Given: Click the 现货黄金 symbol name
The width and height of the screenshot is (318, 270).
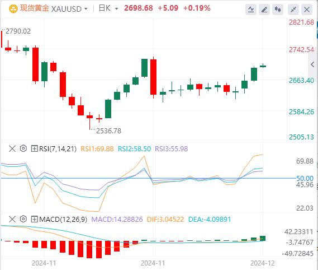Looking at the screenshot, I should tap(35, 8).
